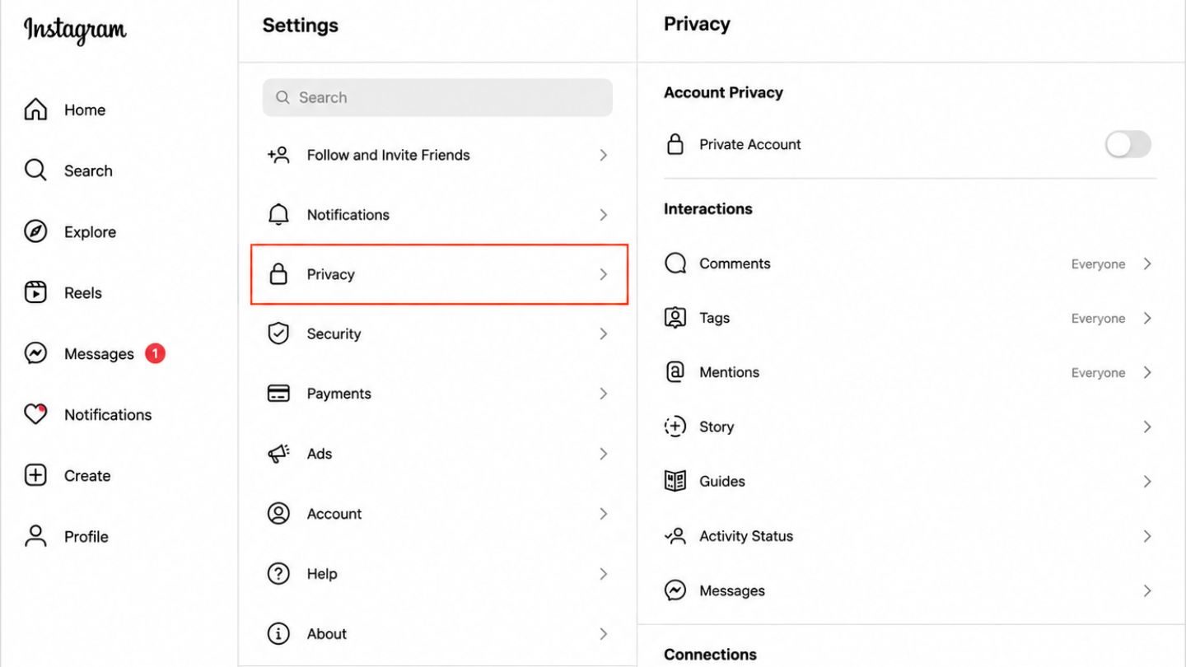Open Comments privacy label
The width and height of the screenshot is (1186, 667).
coord(735,264)
